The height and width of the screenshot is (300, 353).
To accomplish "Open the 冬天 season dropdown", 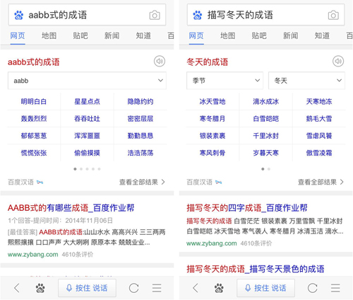I will pos(306,81).
